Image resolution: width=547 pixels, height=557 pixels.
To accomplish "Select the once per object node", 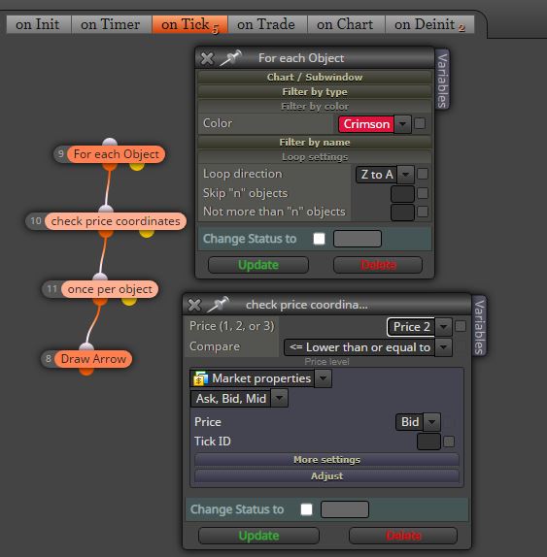I will click(x=110, y=289).
